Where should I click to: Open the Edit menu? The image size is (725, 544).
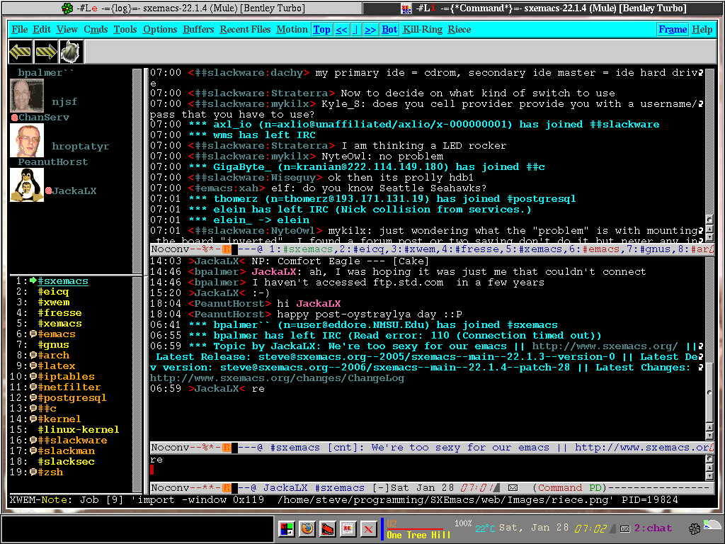tap(42, 30)
